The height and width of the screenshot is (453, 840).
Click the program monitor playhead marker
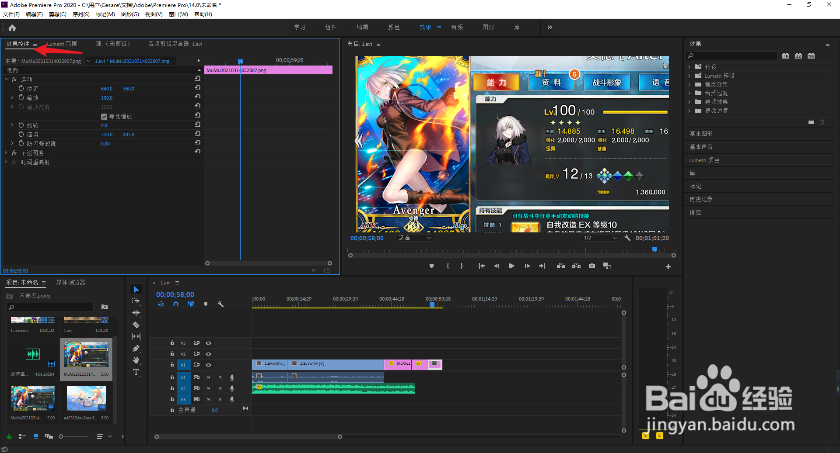pyautogui.click(x=654, y=249)
